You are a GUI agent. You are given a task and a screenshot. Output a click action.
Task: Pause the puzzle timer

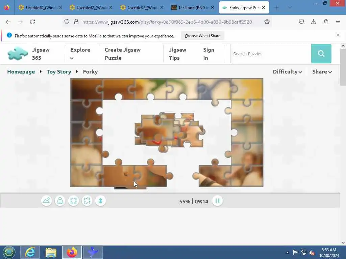[x=217, y=201]
